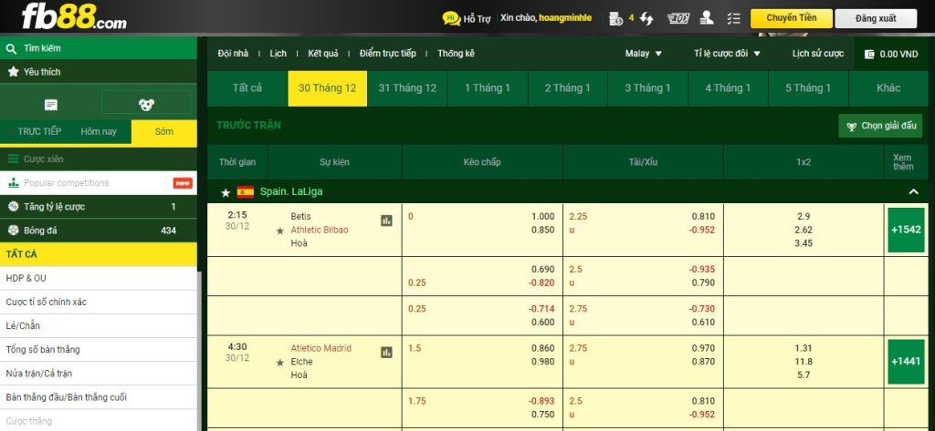Open the Đội nhà link
Image resolution: width=935 pixels, height=431 pixels.
pos(233,54)
